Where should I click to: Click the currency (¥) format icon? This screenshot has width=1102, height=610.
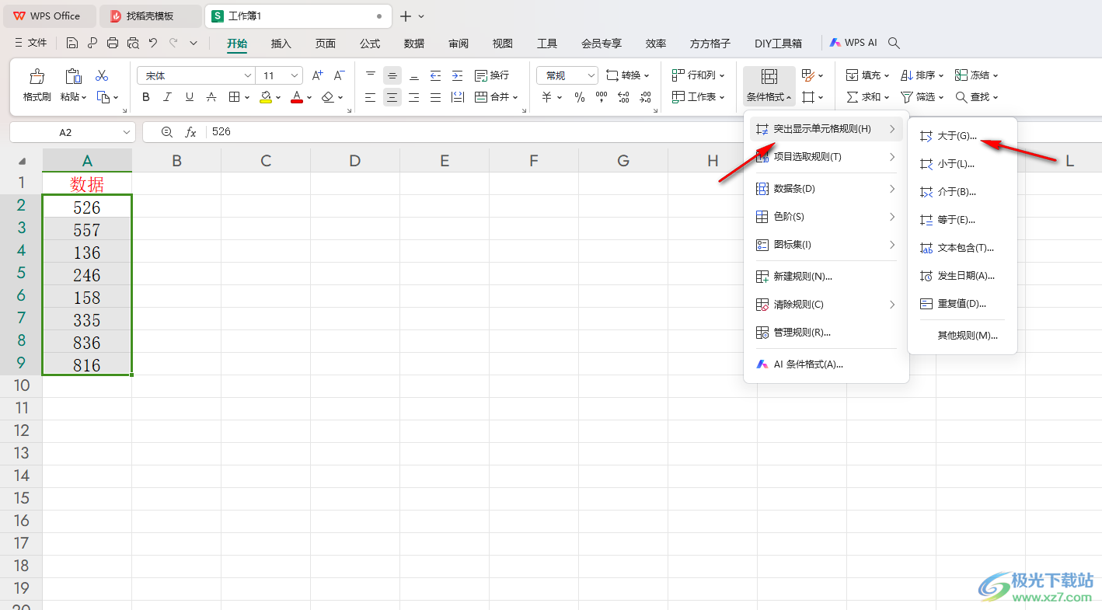pyautogui.click(x=547, y=97)
